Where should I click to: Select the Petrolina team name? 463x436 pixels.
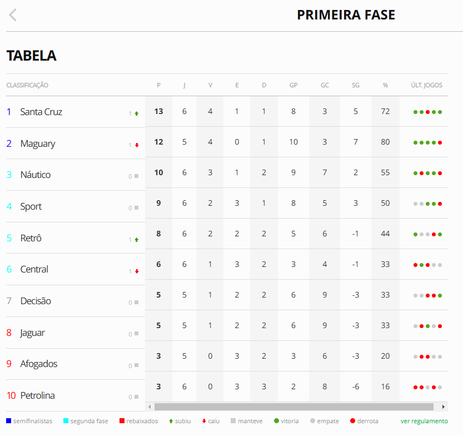[37, 395]
